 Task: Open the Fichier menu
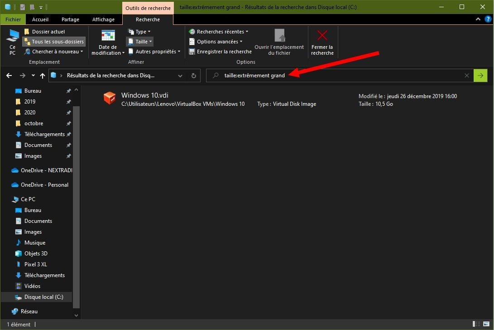coord(13,19)
